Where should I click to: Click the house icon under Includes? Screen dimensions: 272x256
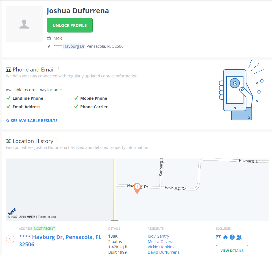pyautogui.click(x=225, y=237)
